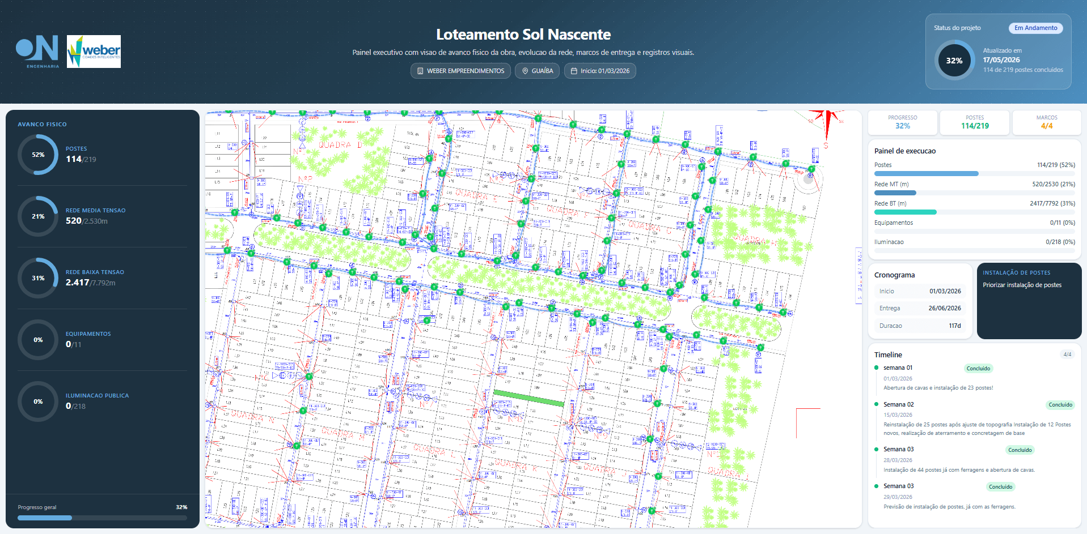This screenshot has height=534, width=1087.
Task: Click the Duracao 117d schedule row
Action: pyautogui.click(x=920, y=326)
